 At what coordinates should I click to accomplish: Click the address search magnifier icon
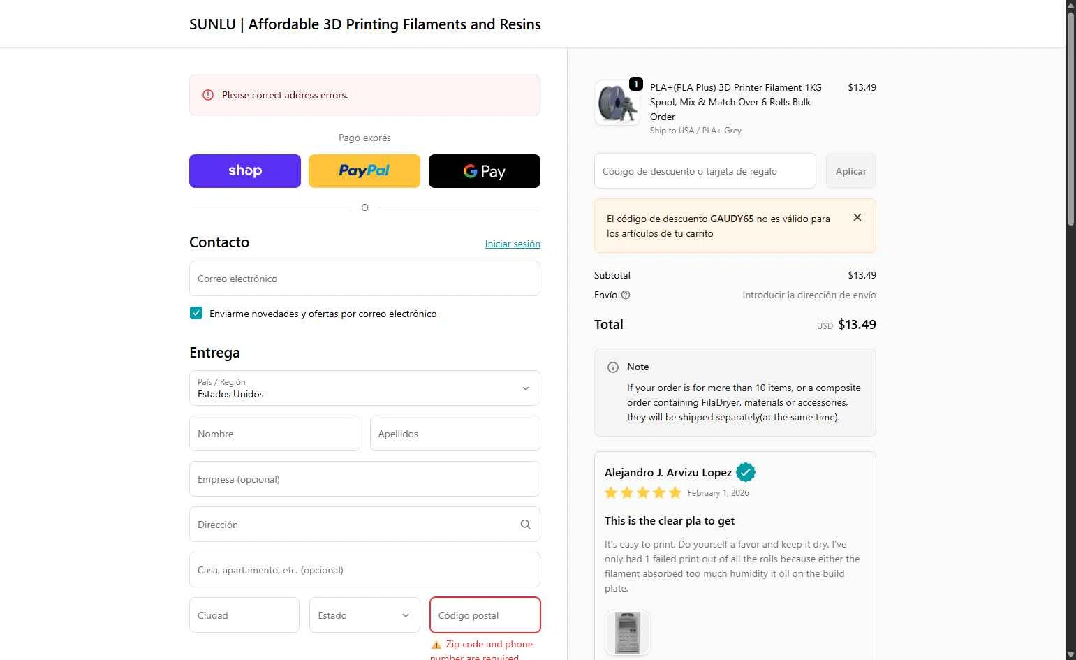tap(525, 525)
